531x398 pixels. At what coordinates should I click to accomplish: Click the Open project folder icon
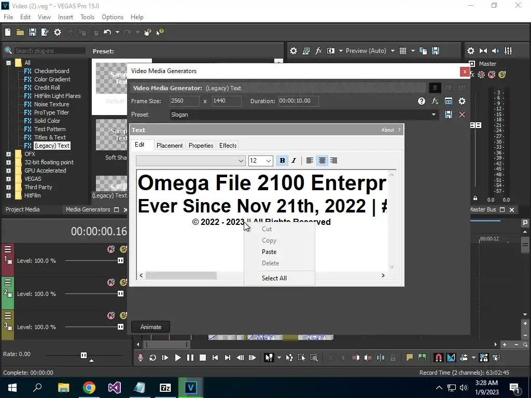[20, 32]
